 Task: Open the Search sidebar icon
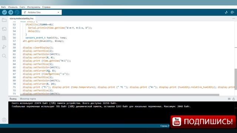[x=4, y=56]
